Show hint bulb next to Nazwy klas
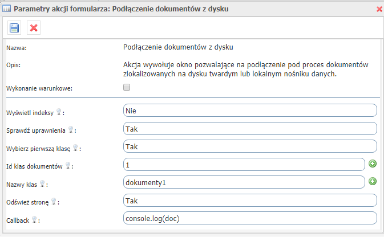The height and width of the screenshot is (237, 384). (42, 183)
